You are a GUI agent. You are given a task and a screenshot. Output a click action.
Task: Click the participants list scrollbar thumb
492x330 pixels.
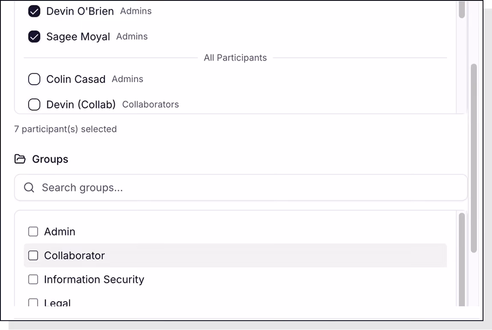click(x=462, y=9)
